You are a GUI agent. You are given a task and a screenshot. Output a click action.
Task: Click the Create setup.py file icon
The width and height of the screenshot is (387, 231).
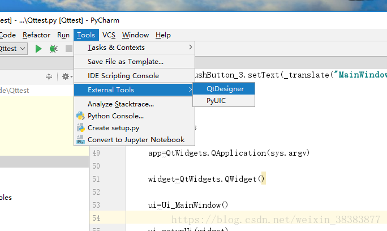coord(80,128)
